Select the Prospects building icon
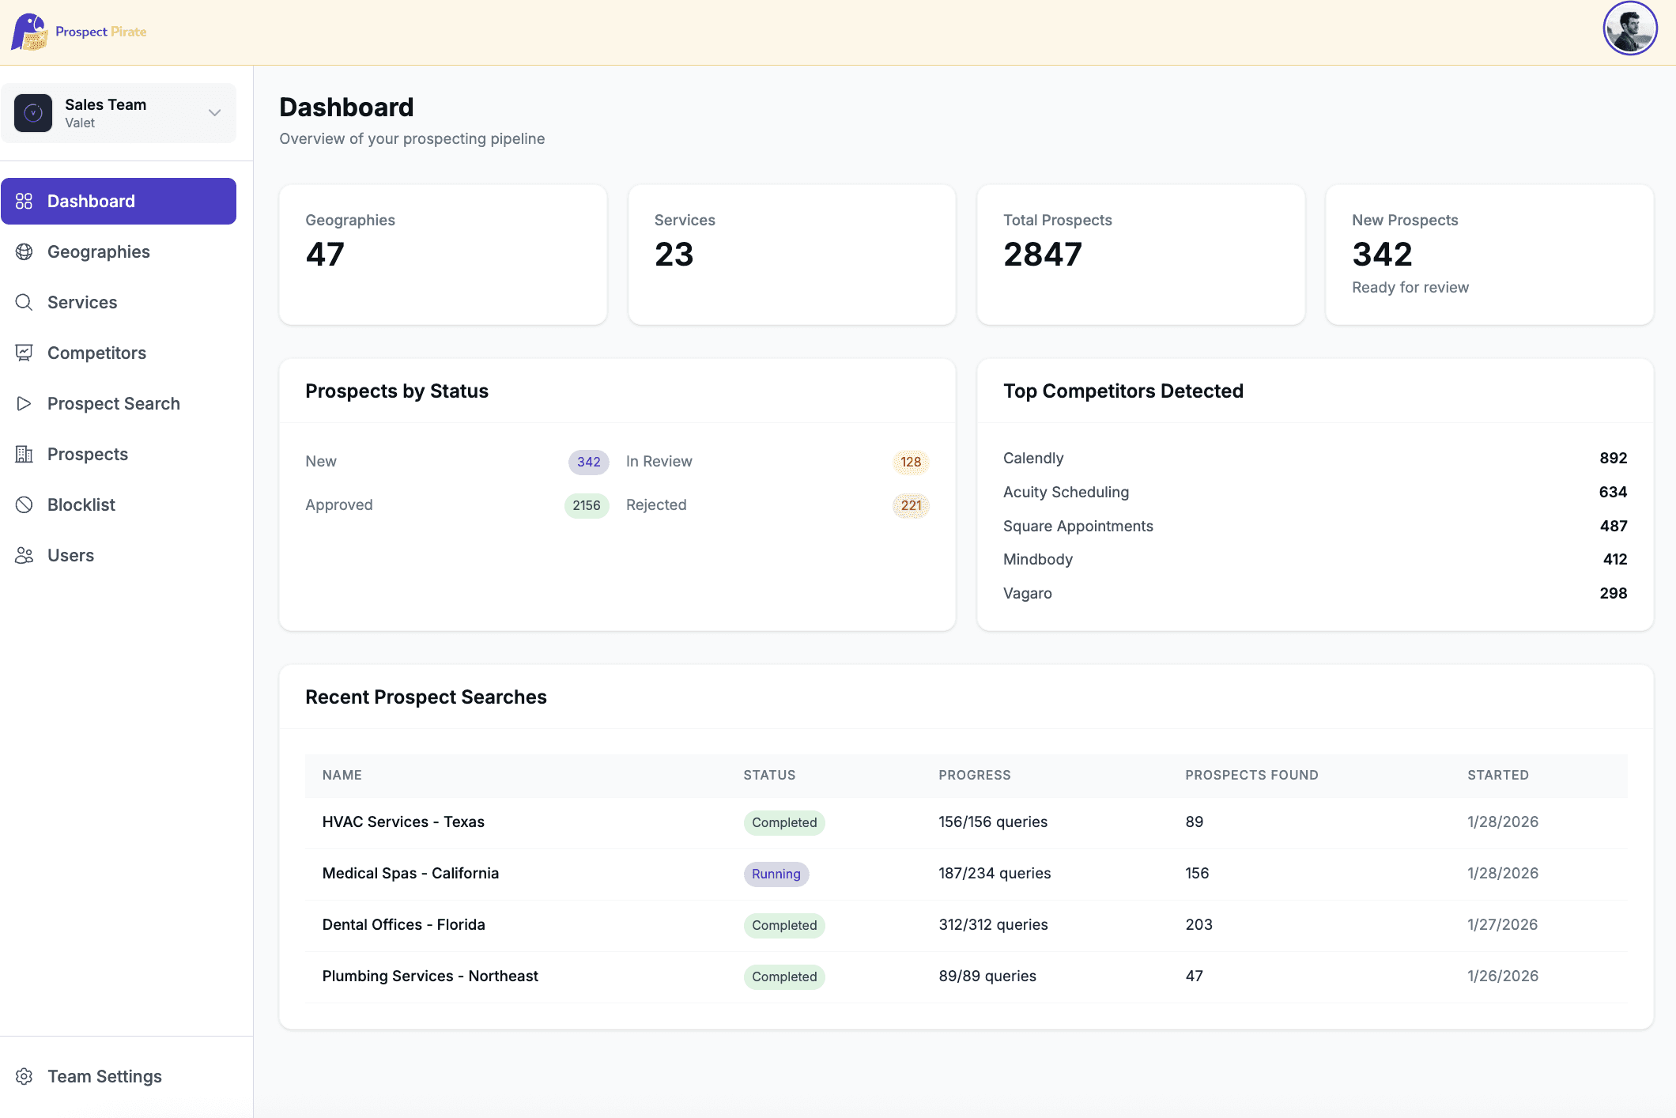 point(24,454)
